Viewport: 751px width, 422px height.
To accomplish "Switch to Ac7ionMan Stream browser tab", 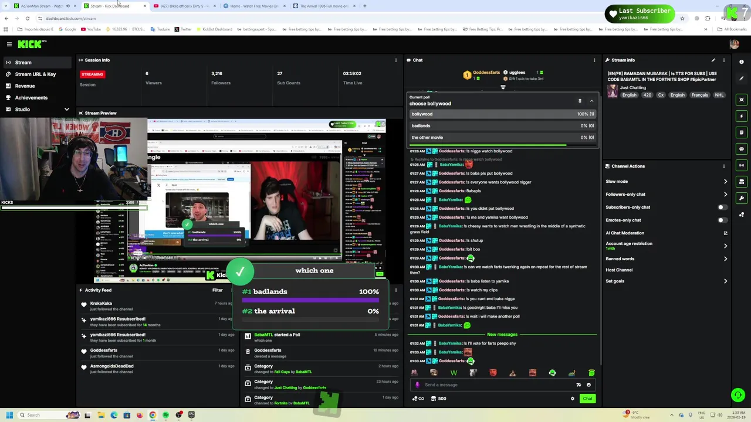I will pyautogui.click(x=41, y=6).
